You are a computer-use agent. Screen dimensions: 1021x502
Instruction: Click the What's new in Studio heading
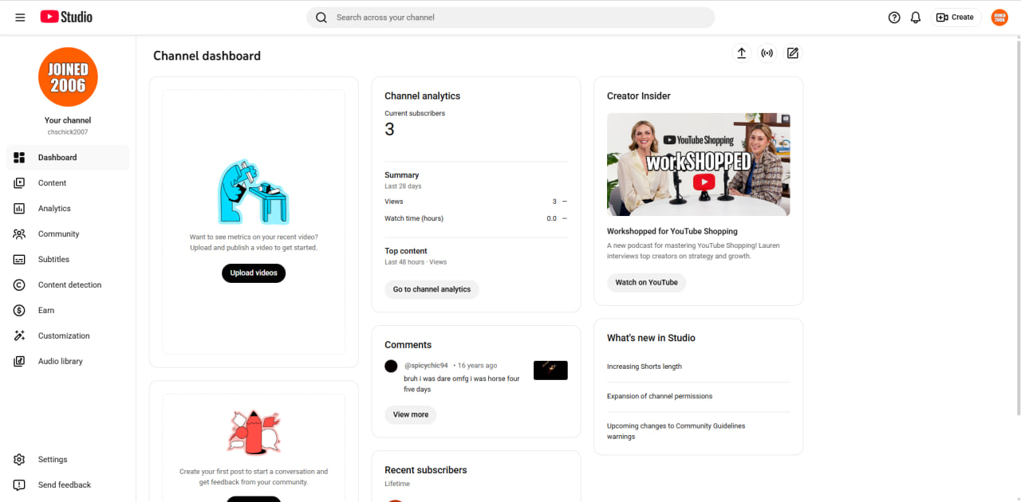651,339
